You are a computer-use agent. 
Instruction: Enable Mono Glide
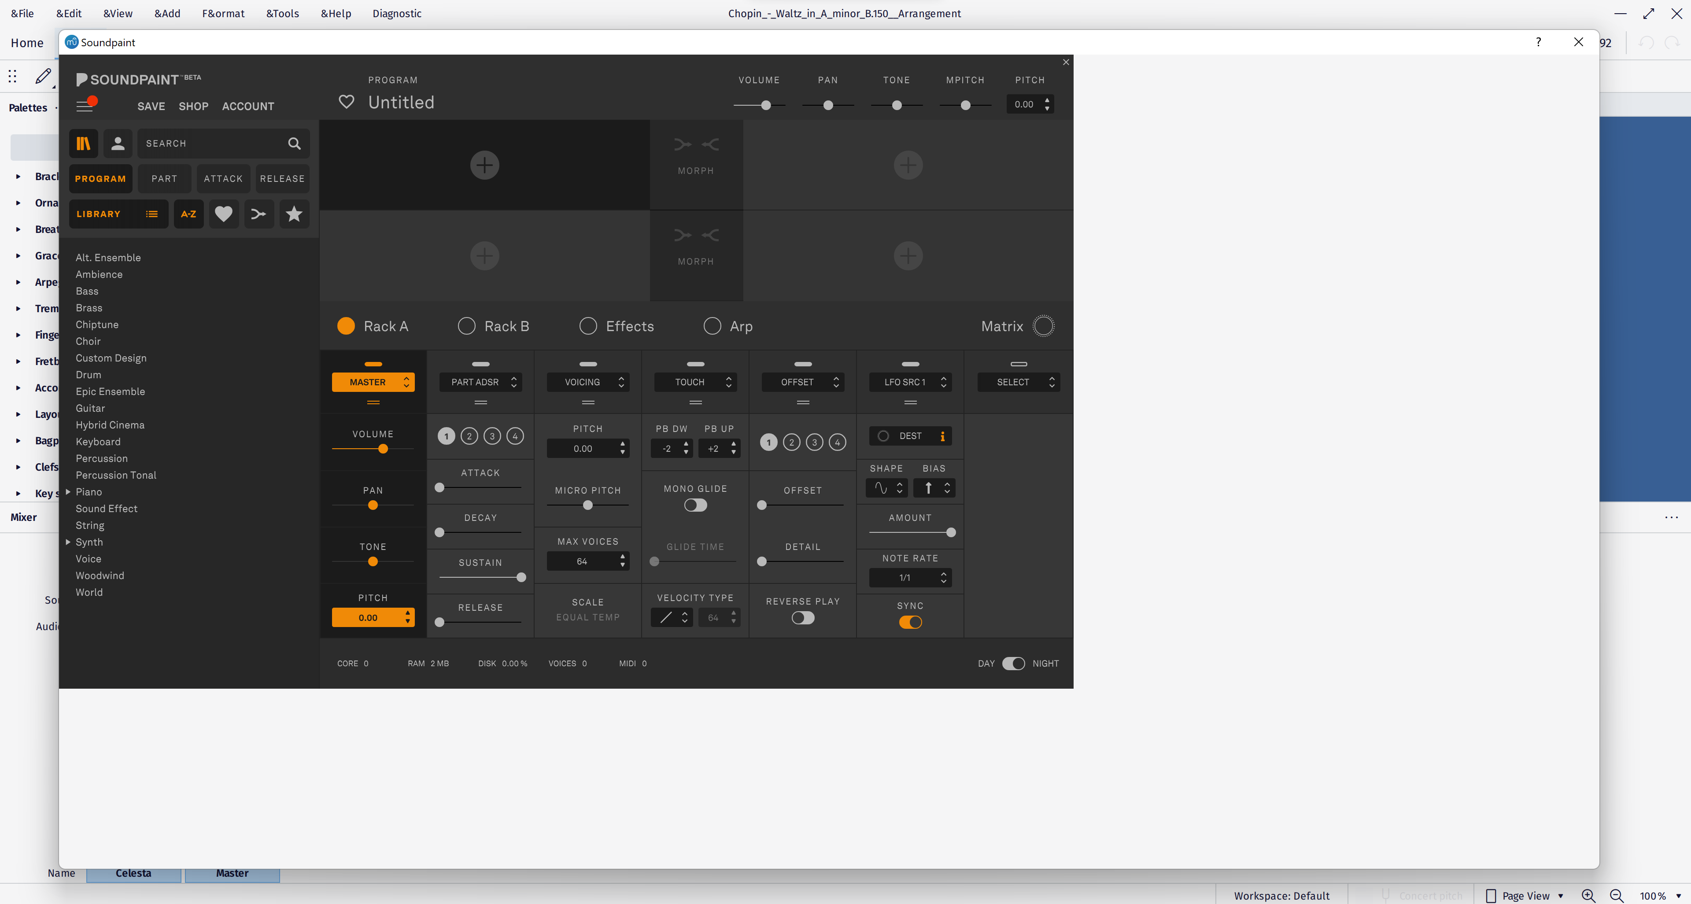[x=694, y=505]
